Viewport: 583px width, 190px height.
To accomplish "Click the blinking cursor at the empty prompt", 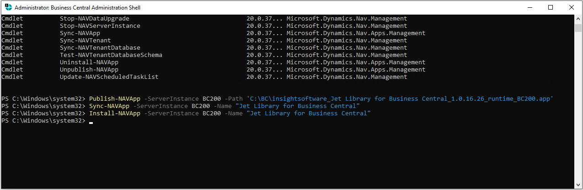I will 91,123.
